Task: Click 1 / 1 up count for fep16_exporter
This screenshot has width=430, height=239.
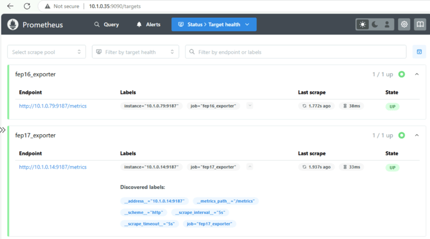Action: 383,74
